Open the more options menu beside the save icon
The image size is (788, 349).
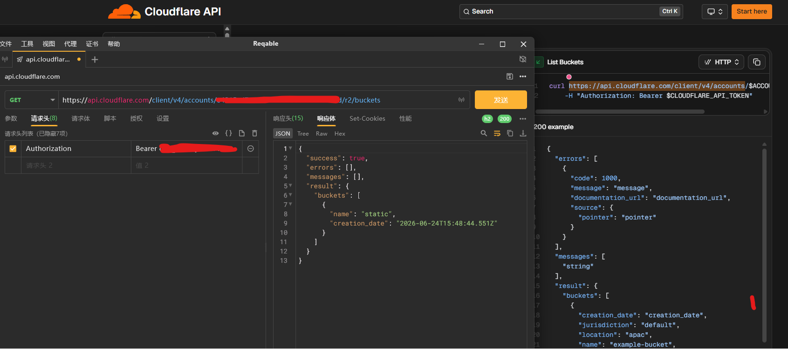523,76
